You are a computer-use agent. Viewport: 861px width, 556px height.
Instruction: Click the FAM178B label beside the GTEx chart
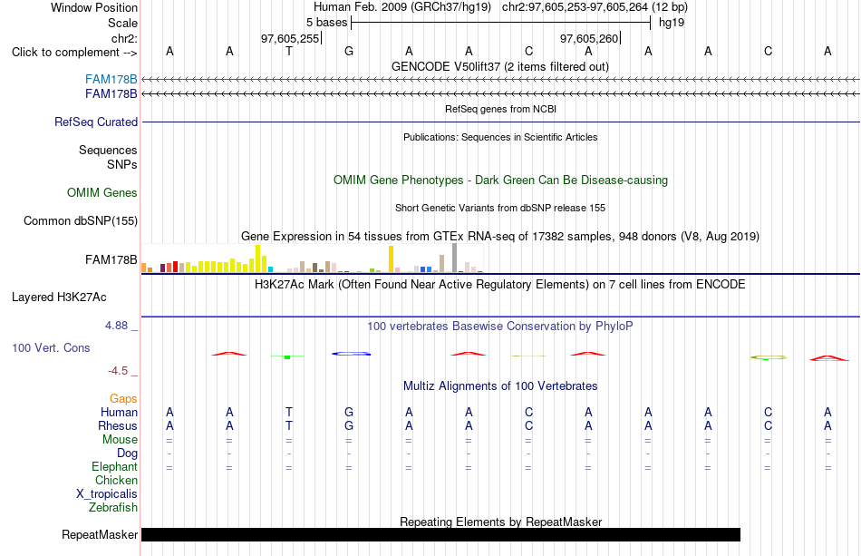[111, 260]
